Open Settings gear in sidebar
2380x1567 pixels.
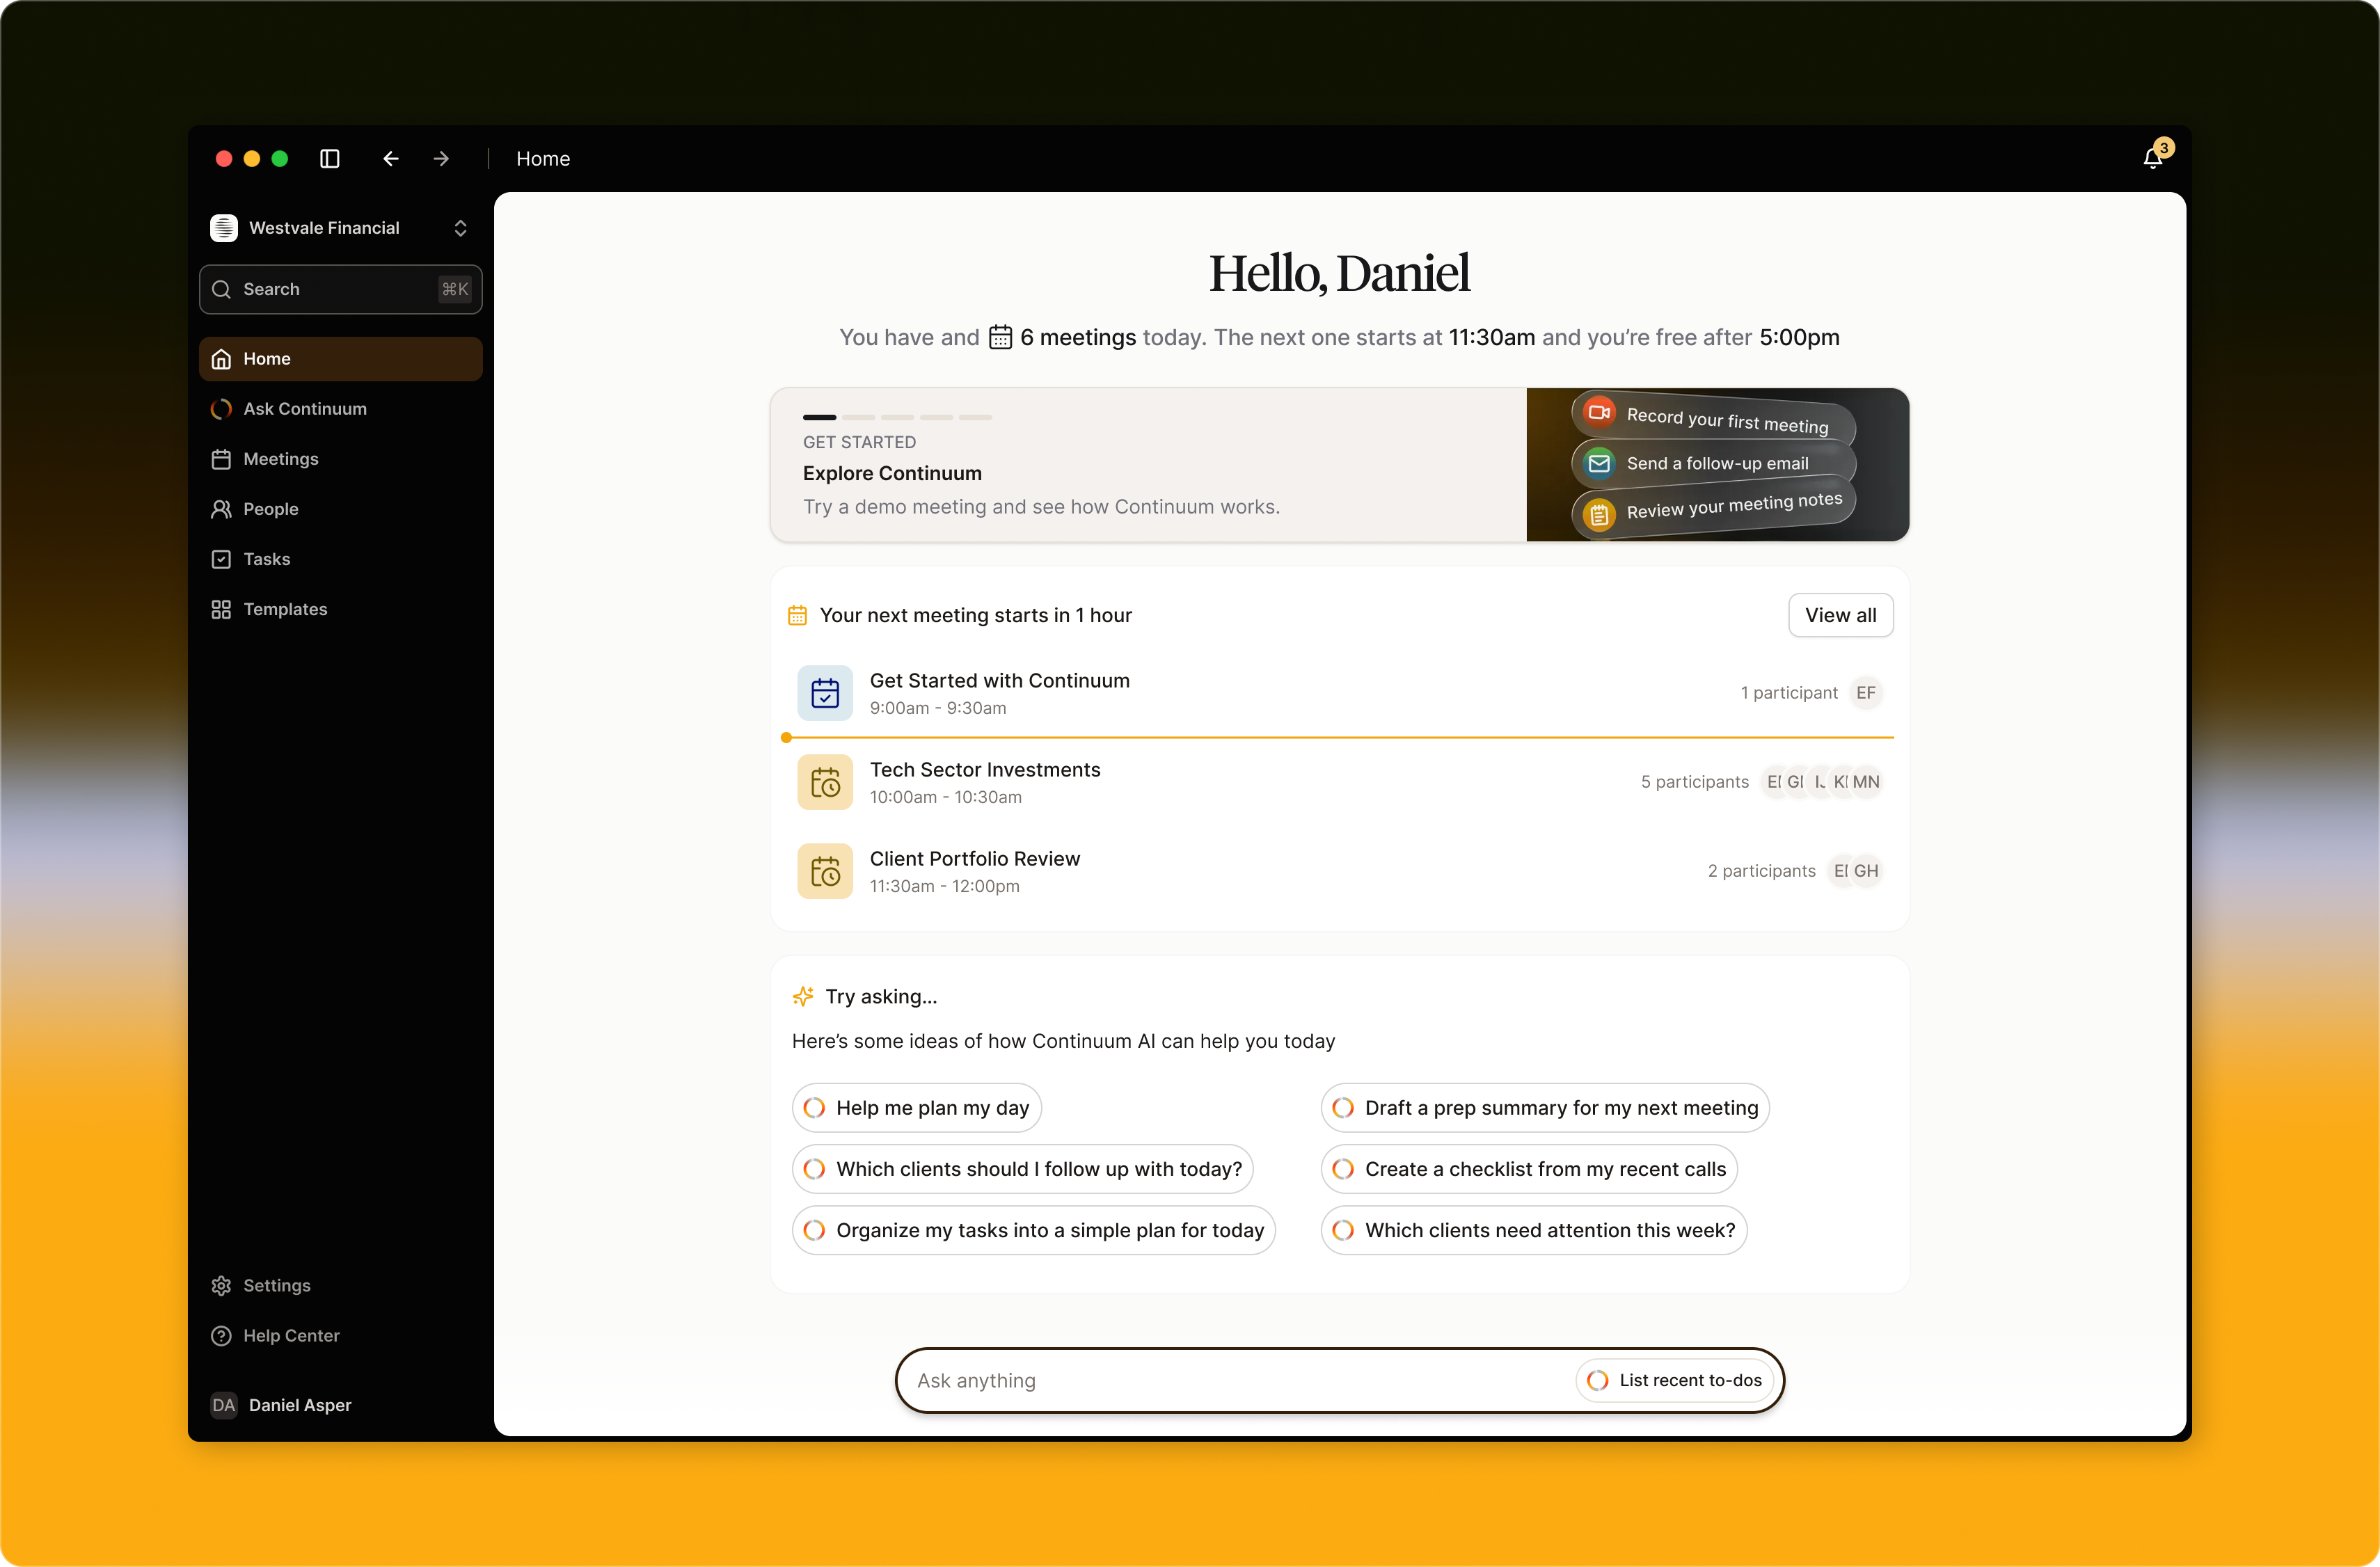coord(221,1286)
